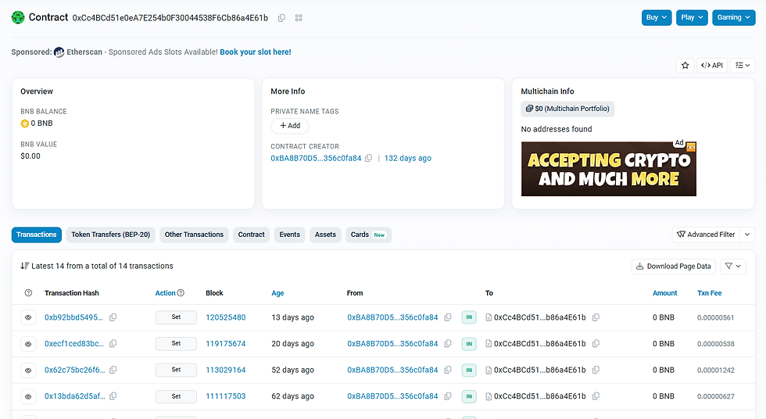766x419 pixels.
Task: Open the Play dropdown
Action: [692, 17]
